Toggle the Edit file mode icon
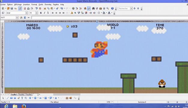This screenshot has height=108, width=188. [x=20, y=8]
